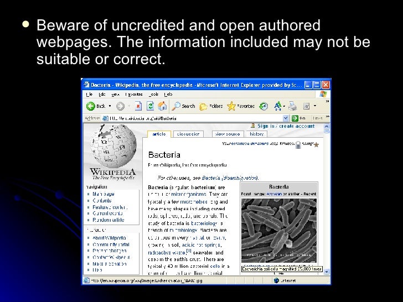Open the Favorites menu
The width and height of the screenshot is (403, 302).
click(x=134, y=94)
